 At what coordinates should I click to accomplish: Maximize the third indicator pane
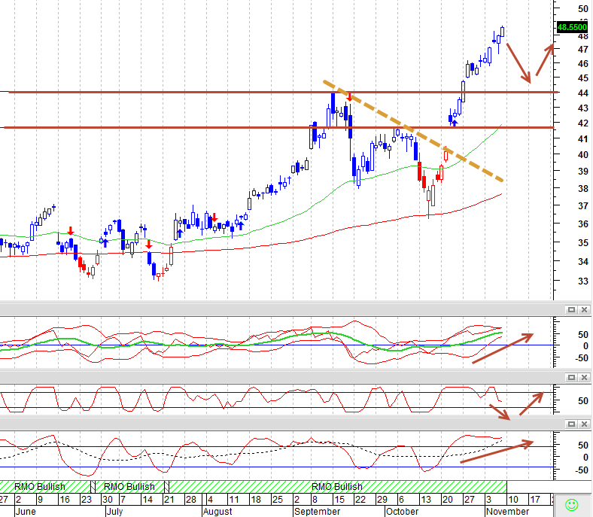pos(571,424)
